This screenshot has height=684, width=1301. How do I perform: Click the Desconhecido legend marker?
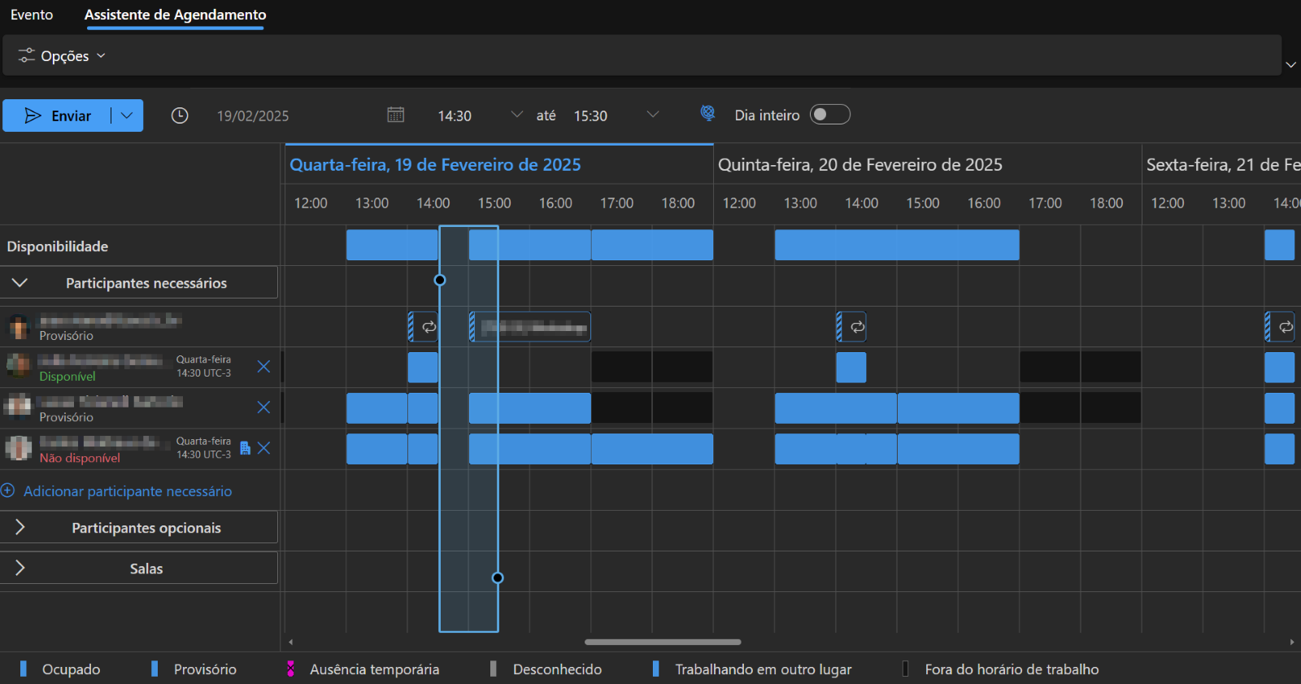[494, 669]
